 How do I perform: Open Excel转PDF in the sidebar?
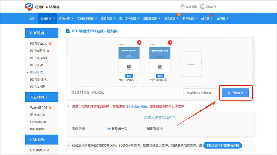[38, 122]
